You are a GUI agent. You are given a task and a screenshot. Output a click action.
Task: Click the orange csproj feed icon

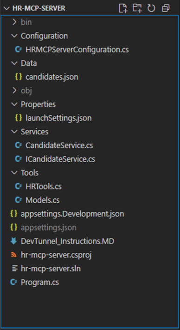(x=13, y=255)
